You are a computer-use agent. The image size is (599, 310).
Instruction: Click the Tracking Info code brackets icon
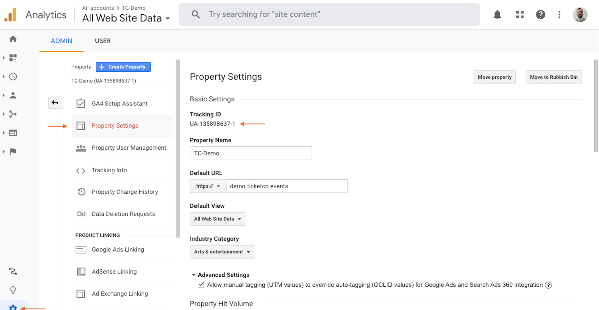[81, 171]
